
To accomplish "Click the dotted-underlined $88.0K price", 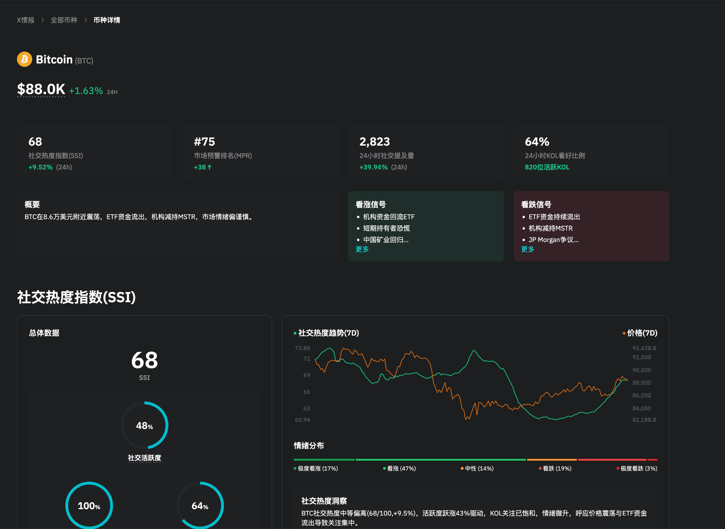I will click(41, 90).
